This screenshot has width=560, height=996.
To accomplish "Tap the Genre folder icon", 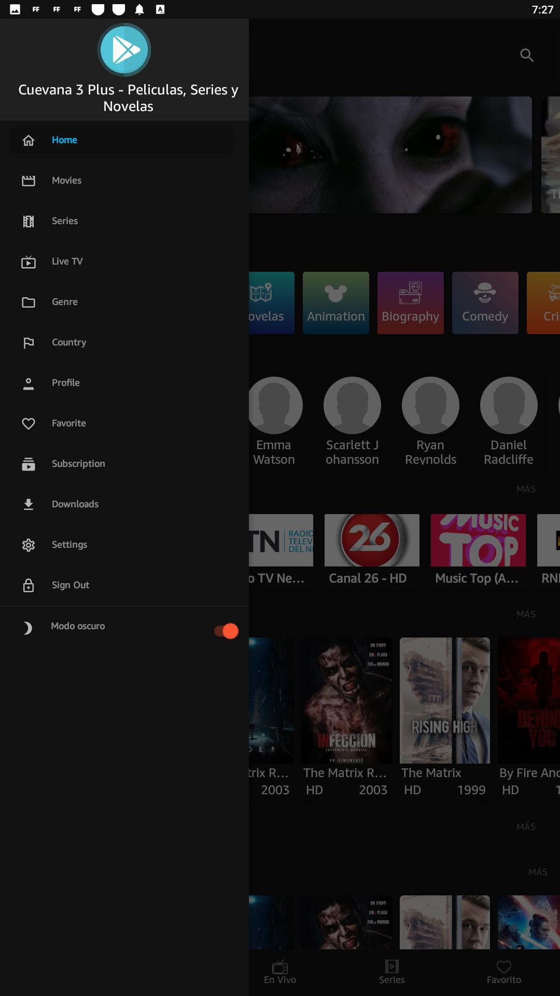I will (x=29, y=302).
